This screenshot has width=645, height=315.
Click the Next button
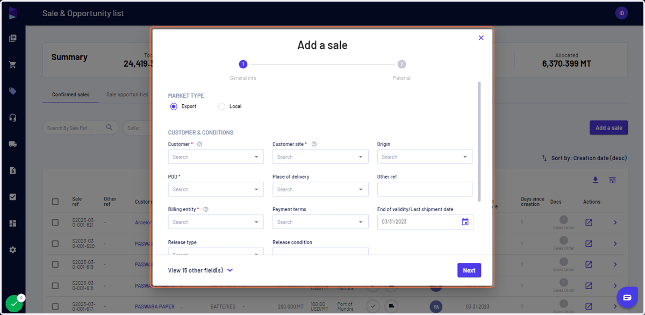coord(469,270)
